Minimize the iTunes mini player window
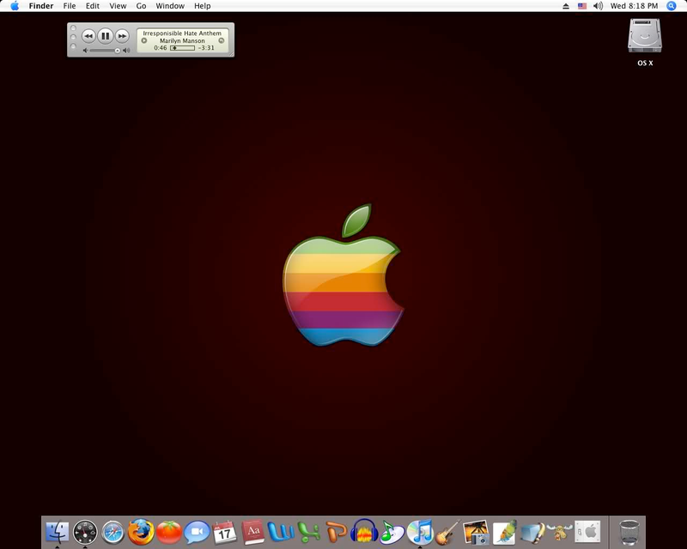Image resolution: width=687 pixels, height=549 pixels. point(73,37)
